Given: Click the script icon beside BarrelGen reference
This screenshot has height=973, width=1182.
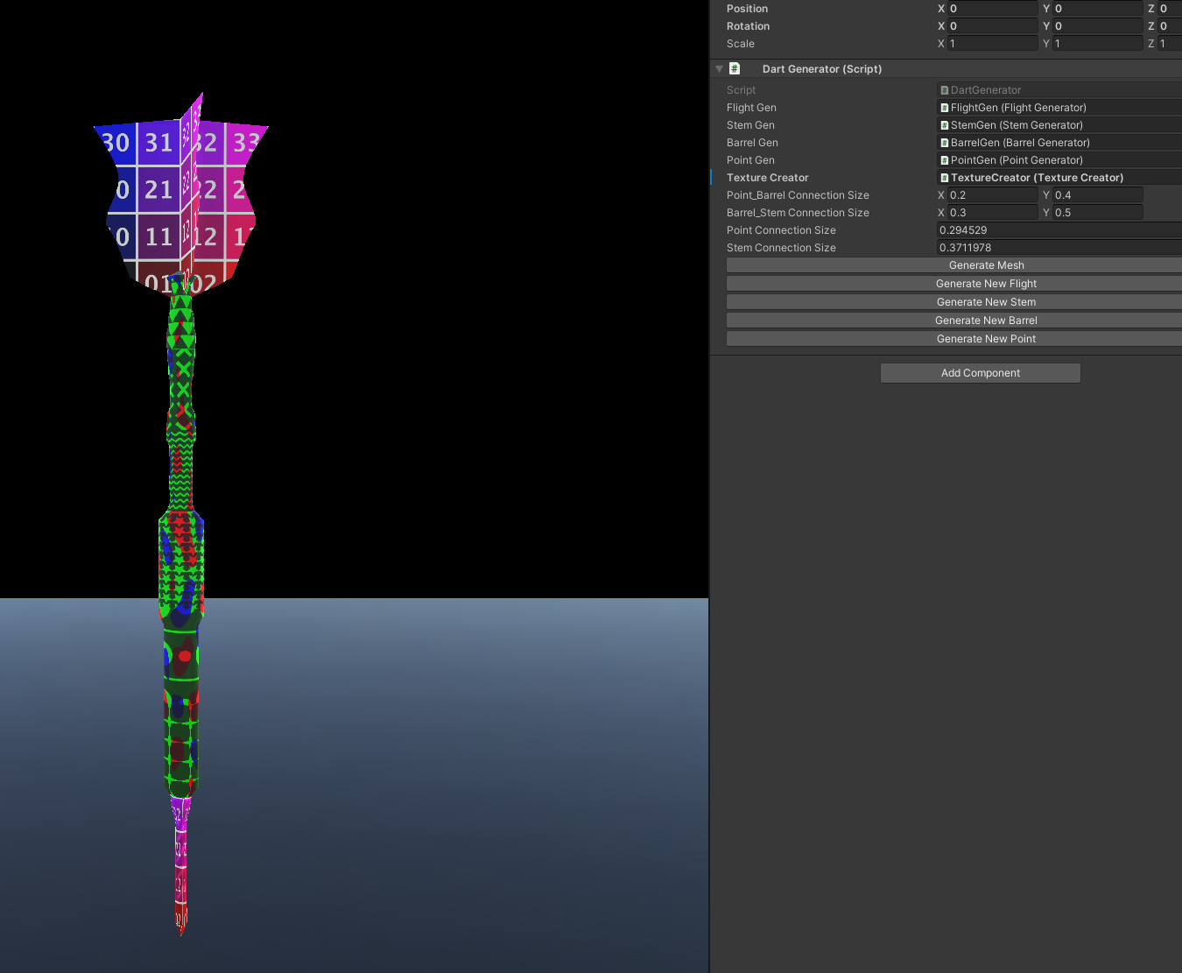Looking at the screenshot, I should click(x=944, y=142).
